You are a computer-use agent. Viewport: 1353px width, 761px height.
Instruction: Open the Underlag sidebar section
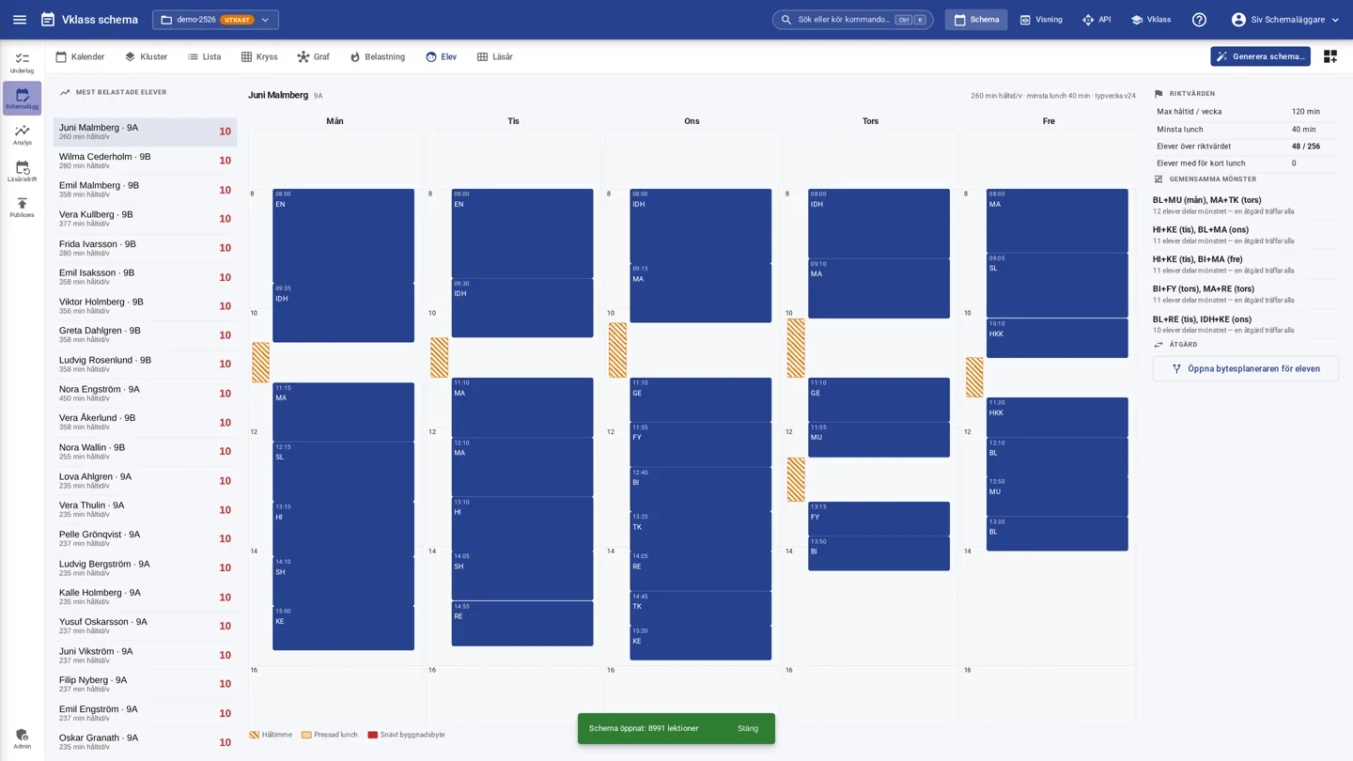(x=22, y=63)
